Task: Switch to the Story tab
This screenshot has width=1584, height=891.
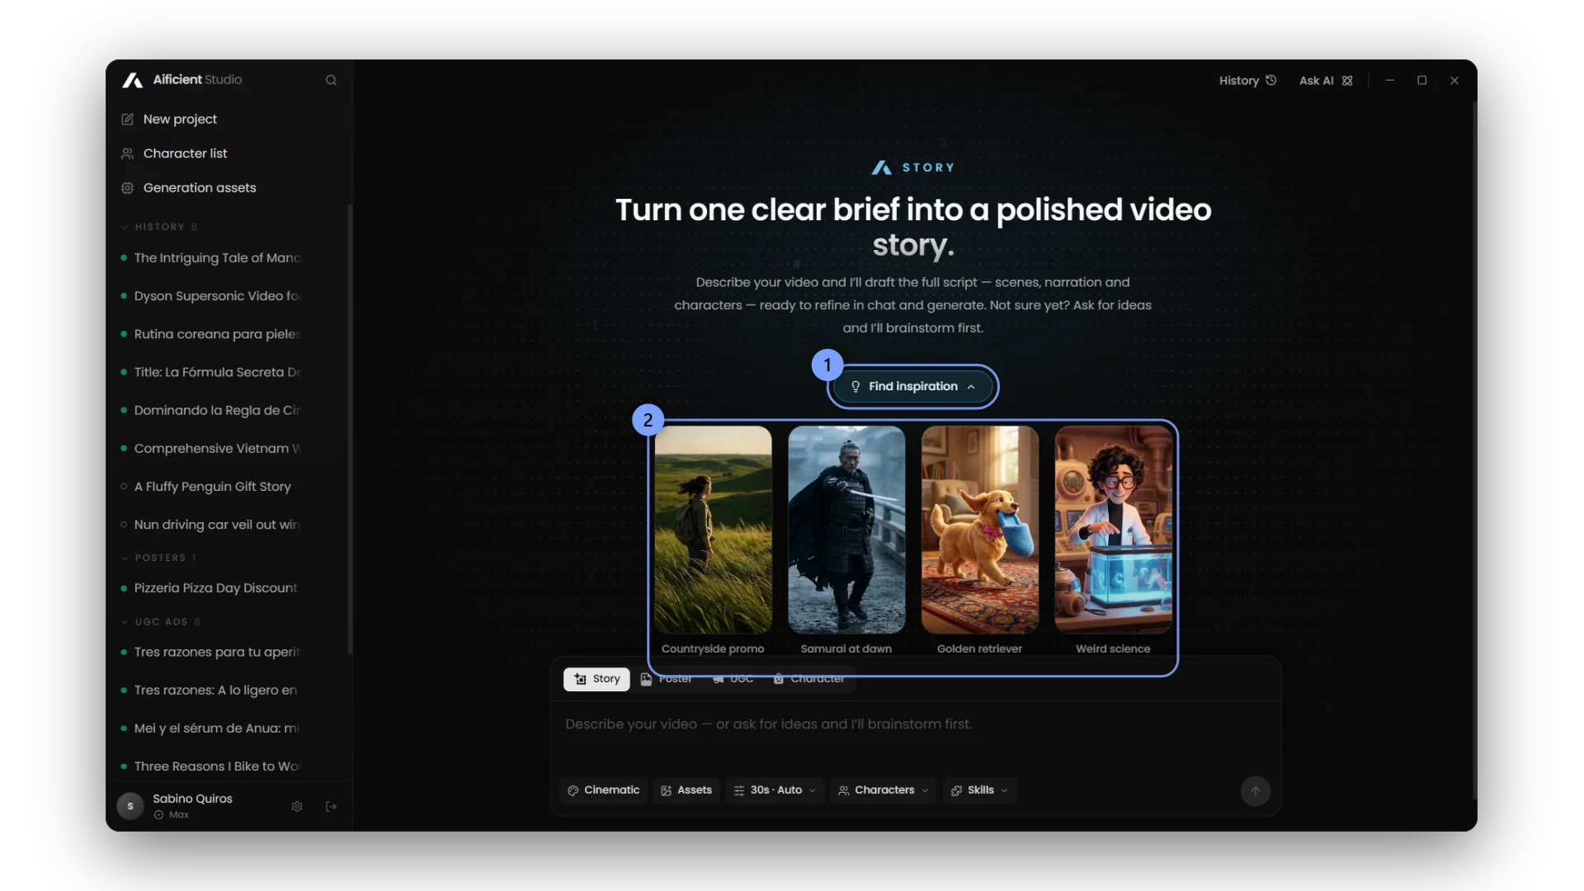Action: (x=596, y=679)
